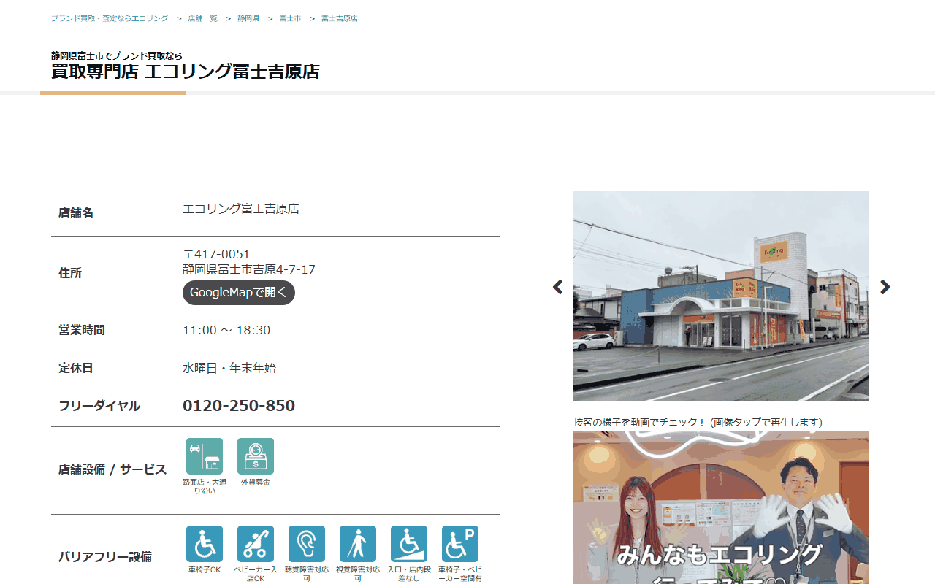Open the GoogleMapで開く button

239,293
